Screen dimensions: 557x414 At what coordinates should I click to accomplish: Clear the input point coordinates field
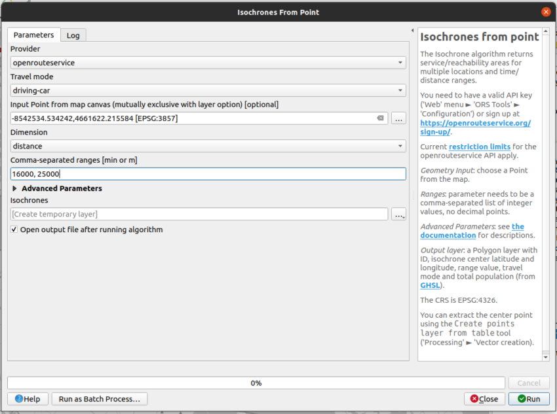[x=380, y=118]
